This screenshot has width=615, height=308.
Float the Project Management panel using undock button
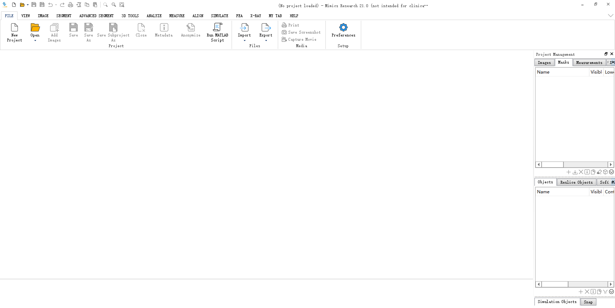606,54
